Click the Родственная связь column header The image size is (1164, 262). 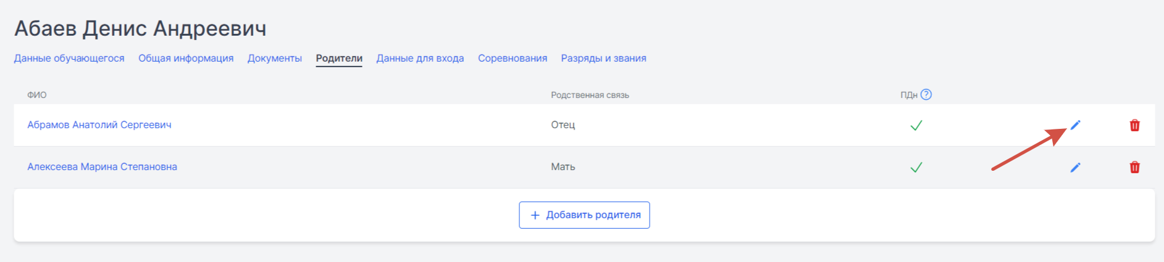pos(590,95)
